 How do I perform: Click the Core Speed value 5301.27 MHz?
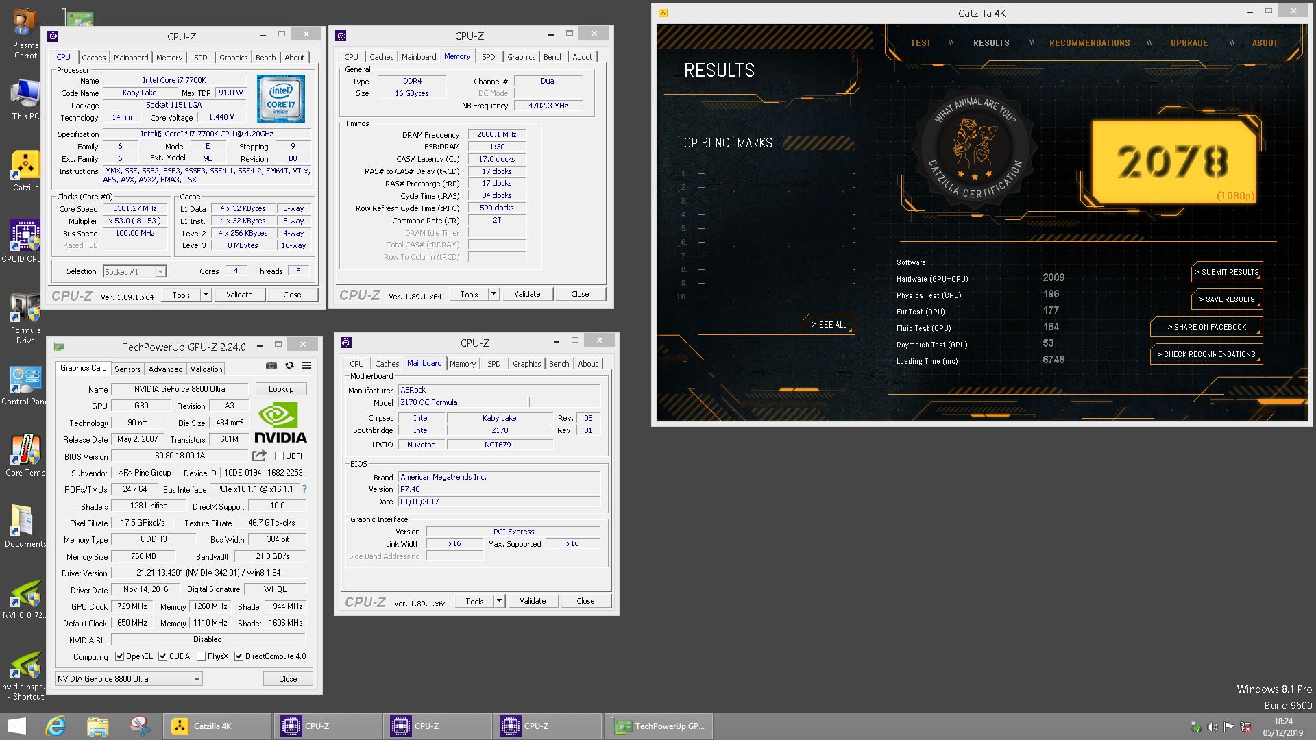[x=135, y=208]
